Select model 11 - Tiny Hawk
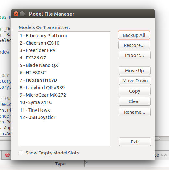Viewport: 169px width, 170px height. pyautogui.click(x=64, y=110)
